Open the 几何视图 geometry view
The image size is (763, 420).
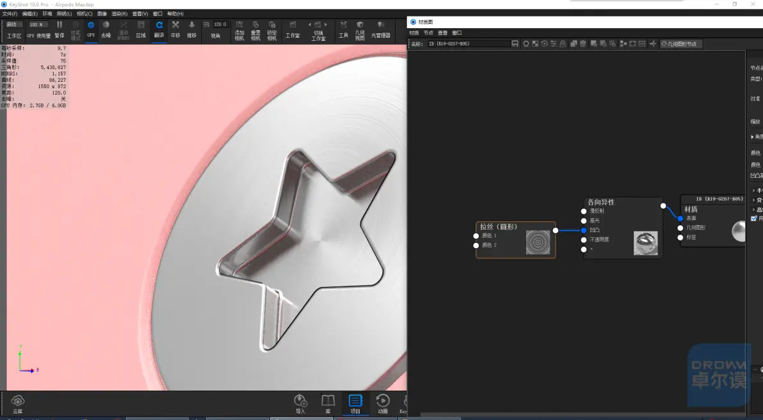coord(360,30)
